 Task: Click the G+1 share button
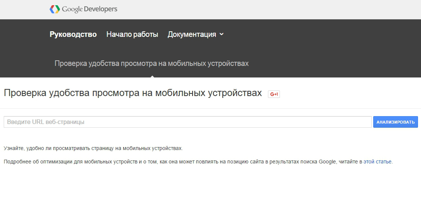coord(274,94)
